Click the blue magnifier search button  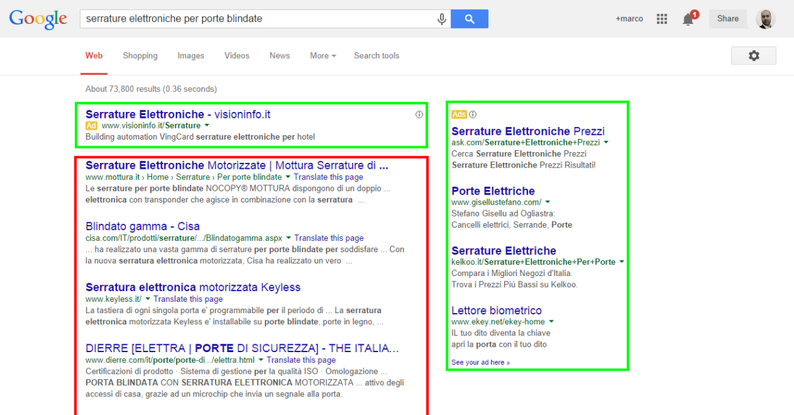470,19
